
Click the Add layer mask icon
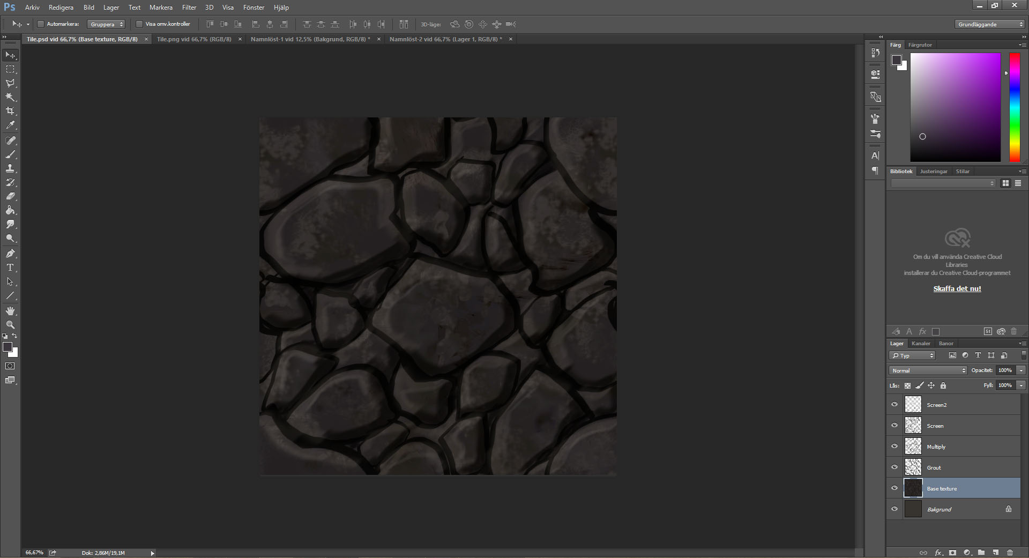coord(952,553)
